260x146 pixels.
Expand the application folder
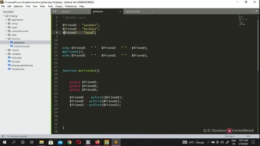click(6, 20)
